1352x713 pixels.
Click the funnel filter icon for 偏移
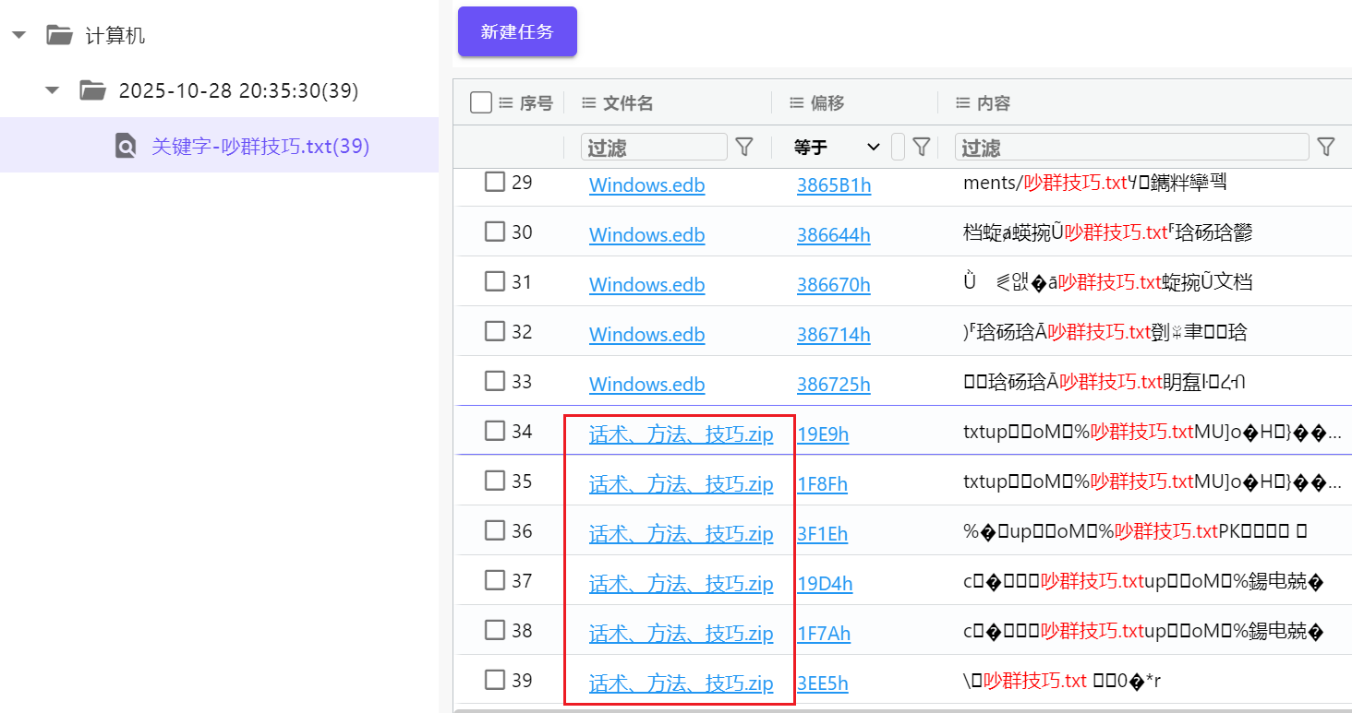[x=921, y=147]
